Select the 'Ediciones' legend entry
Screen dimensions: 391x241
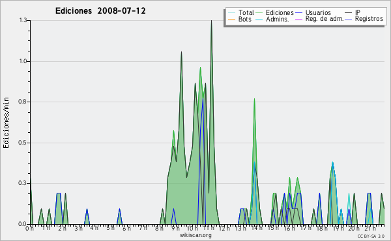coord(280,12)
